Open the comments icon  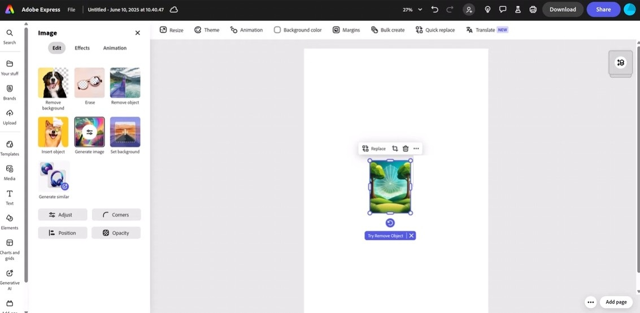[503, 10]
